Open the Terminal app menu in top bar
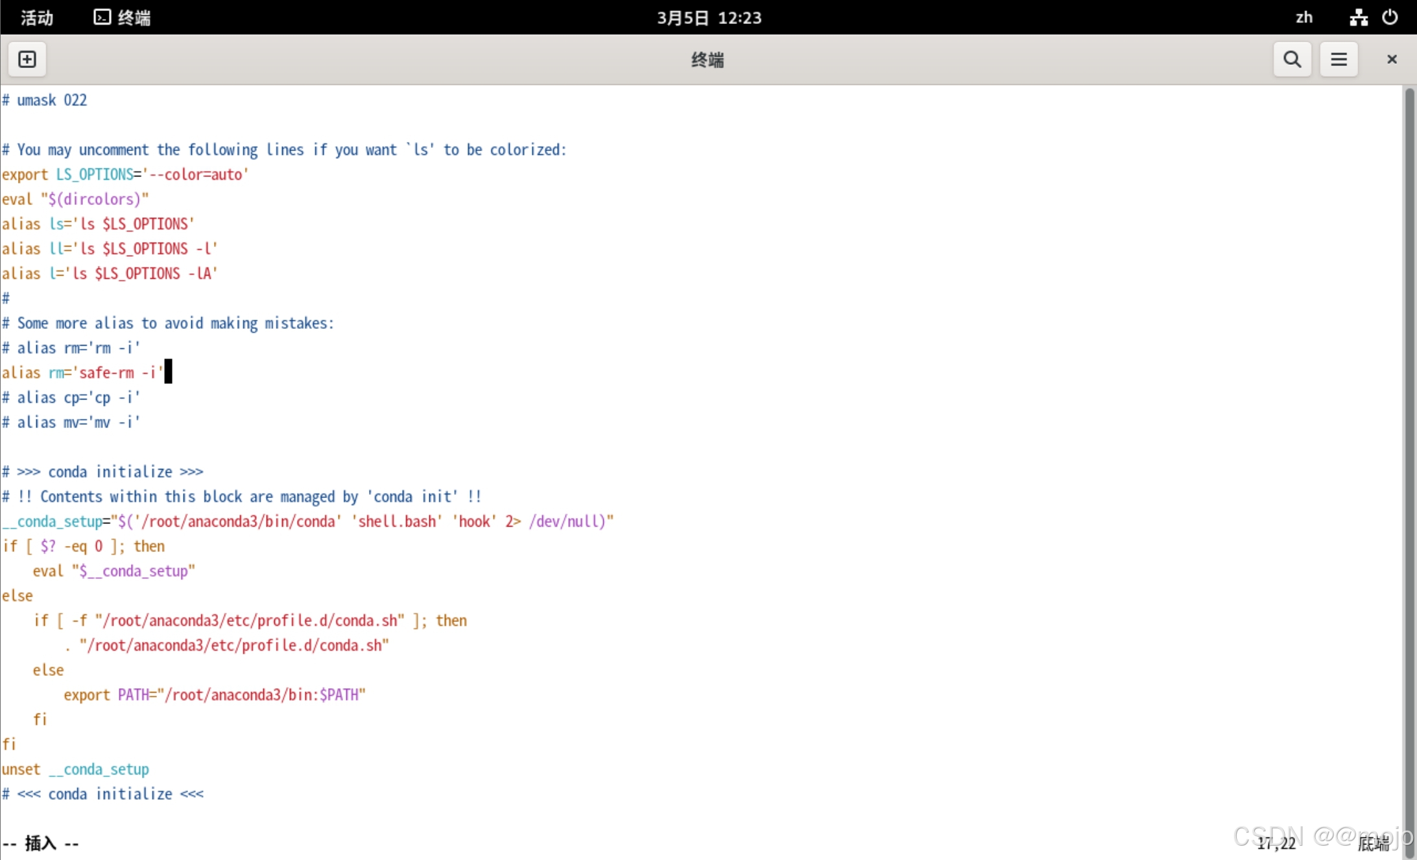 134,17
